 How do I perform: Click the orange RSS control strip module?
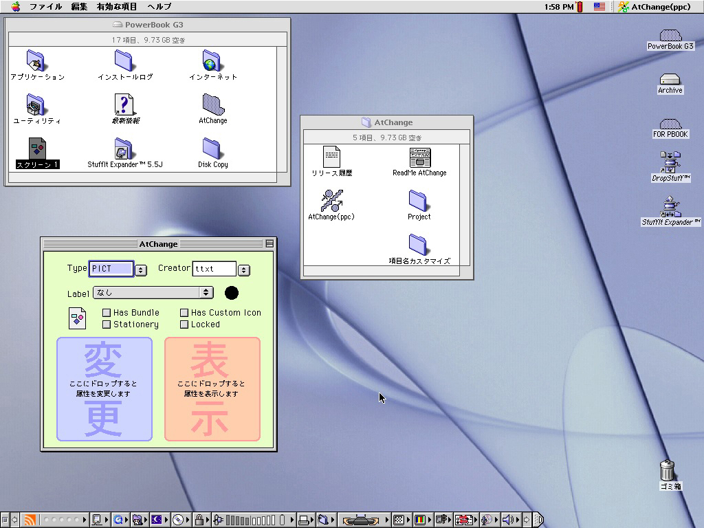coord(30,520)
